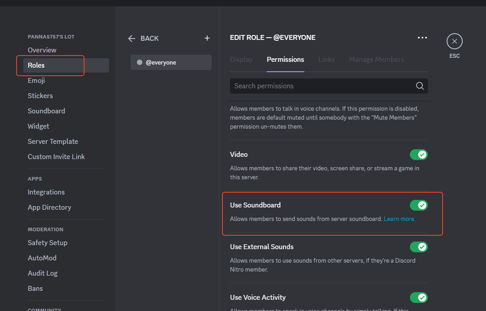Switch to the Display tab
The image size is (486, 311).
241,59
